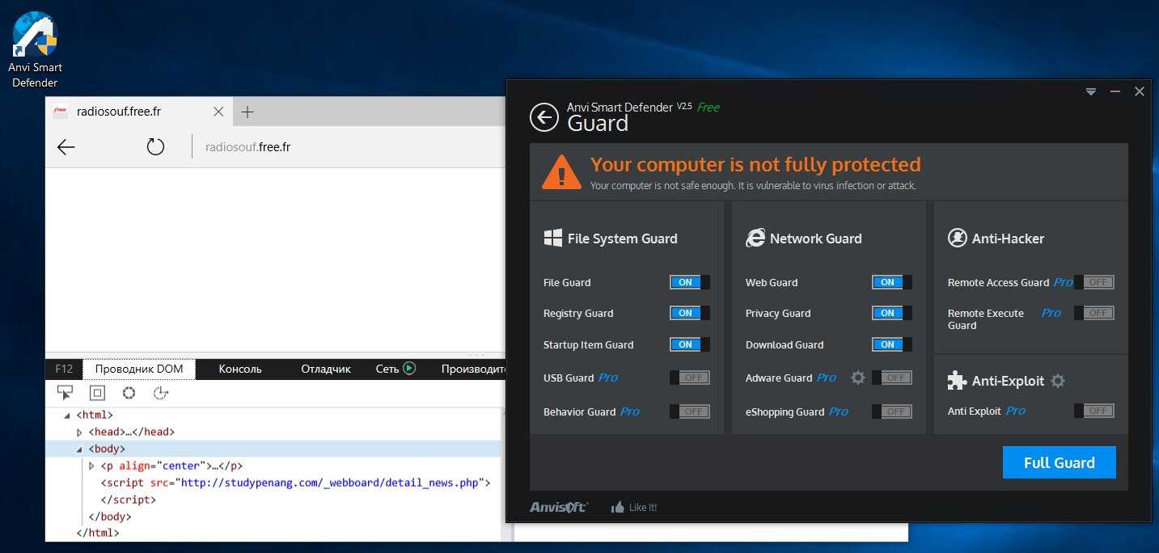Image resolution: width=1159 pixels, height=553 pixels.
Task: Click the studypenang.com script URL
Action: coord(332,483)
